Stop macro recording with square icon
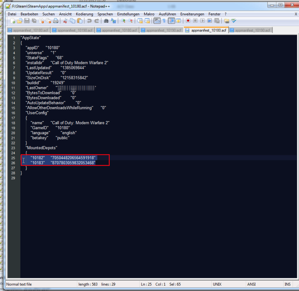The height and width of the screenshot is (291, 299). (195, 21)
